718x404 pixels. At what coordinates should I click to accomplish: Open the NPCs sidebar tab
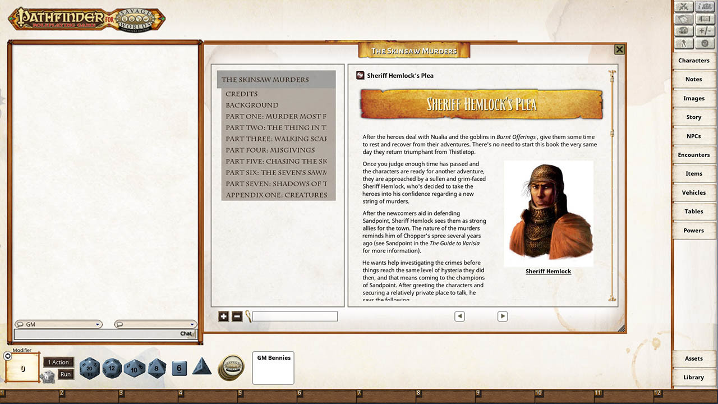(693, 136)
